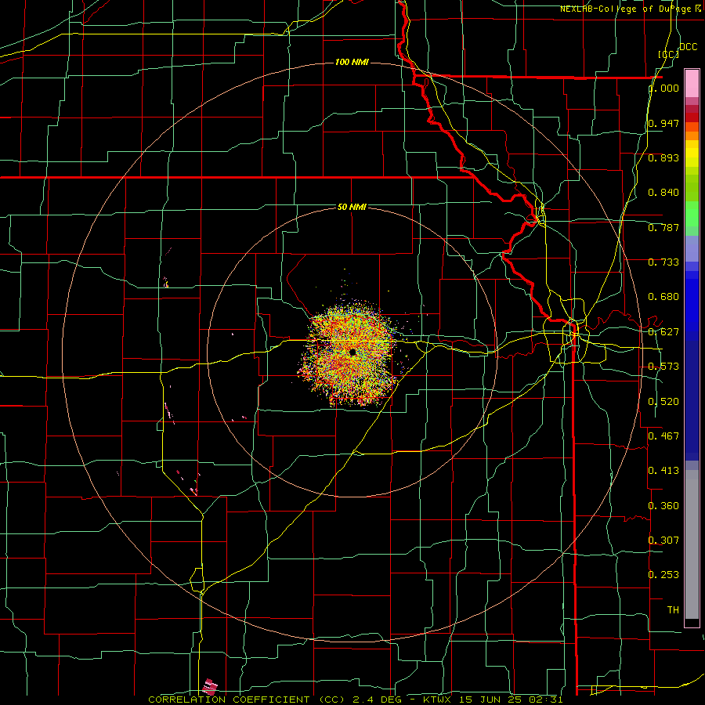The height and width of the screenshot is (705, 705).
Task: Click the black radar site dot at the echo center
Action: 352,352
